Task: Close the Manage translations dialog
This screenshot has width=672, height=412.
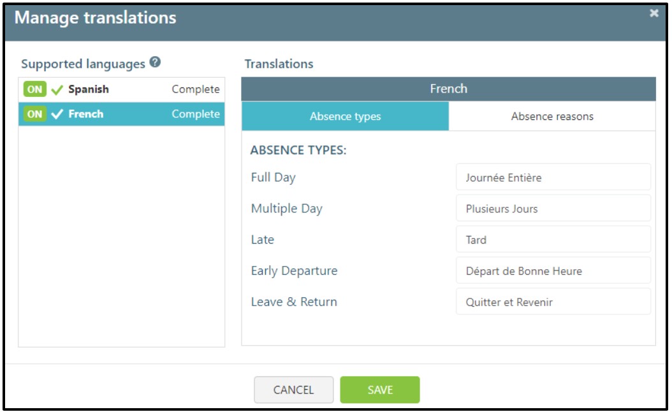Action: 654,13
